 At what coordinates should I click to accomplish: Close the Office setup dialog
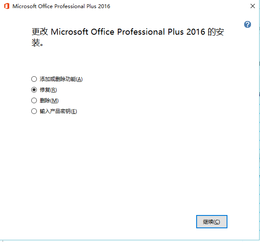(x=253, y=6)
